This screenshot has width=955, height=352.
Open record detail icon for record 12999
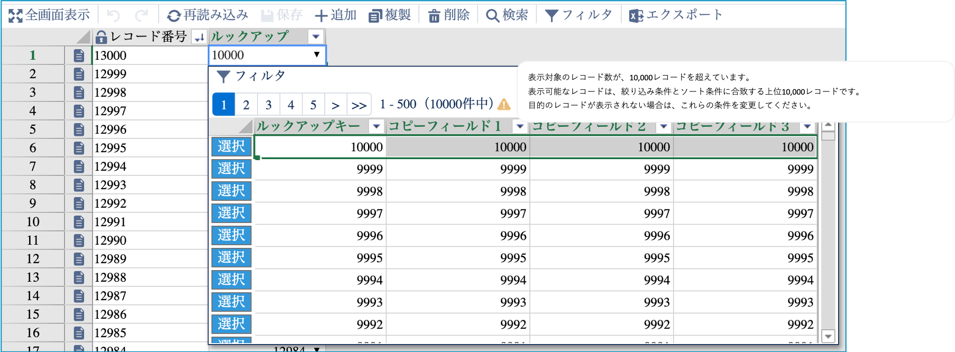(79, 74)
